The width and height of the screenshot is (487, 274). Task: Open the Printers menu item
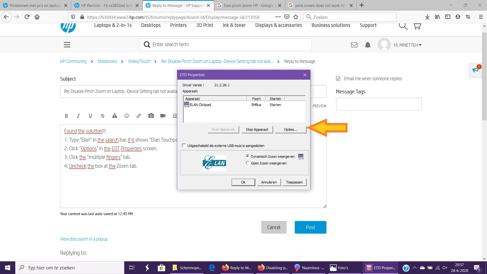178,25
